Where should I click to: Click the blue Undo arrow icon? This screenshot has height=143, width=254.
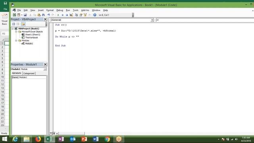tap(48, 15)
